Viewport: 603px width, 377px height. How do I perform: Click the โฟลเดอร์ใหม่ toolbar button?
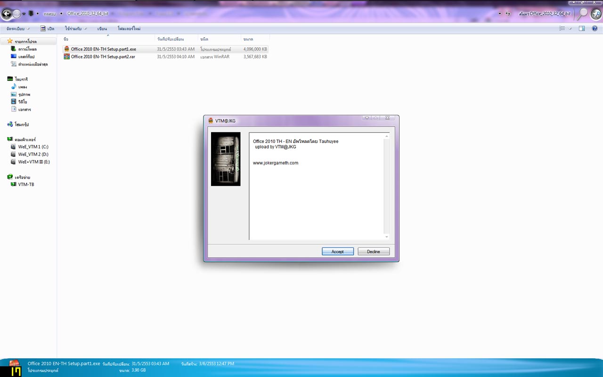click(129, 29)
